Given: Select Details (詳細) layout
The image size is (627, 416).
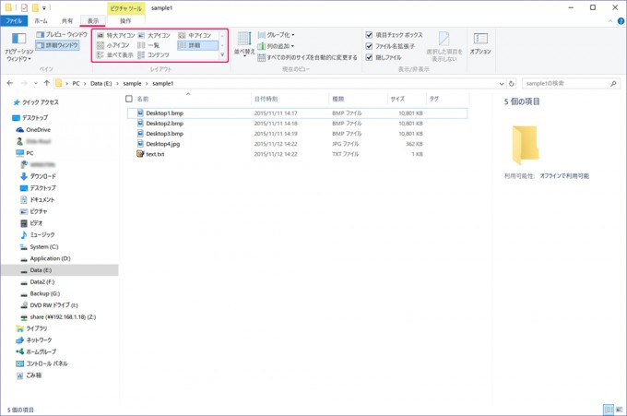Looking at the screenshot, I should [197, 45].
